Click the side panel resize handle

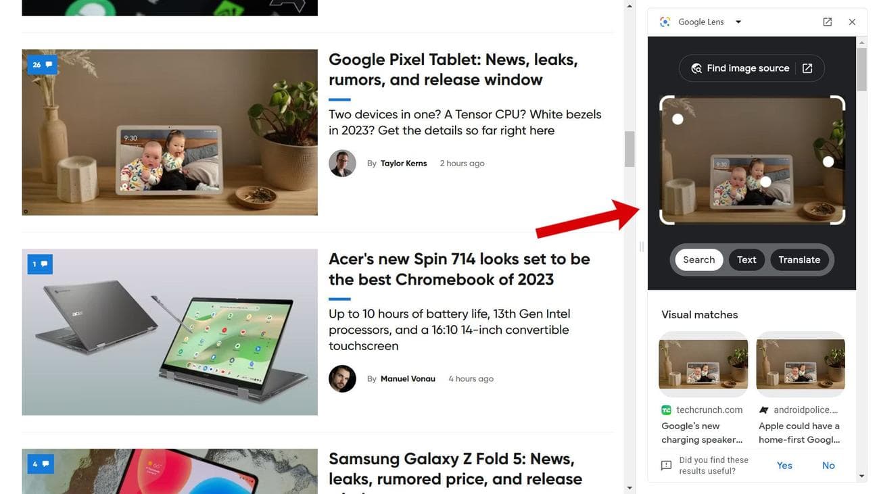(641, 247)
